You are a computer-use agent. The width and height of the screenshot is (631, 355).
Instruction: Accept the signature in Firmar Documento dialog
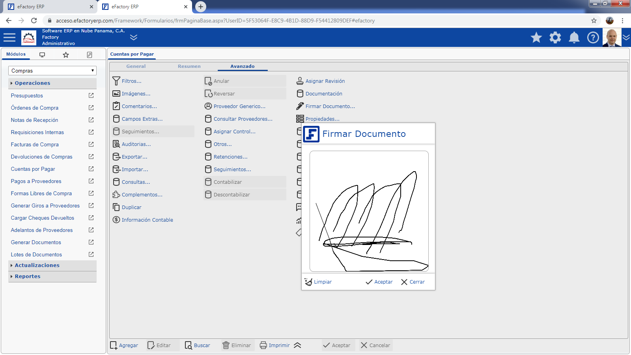pos(379,282)
